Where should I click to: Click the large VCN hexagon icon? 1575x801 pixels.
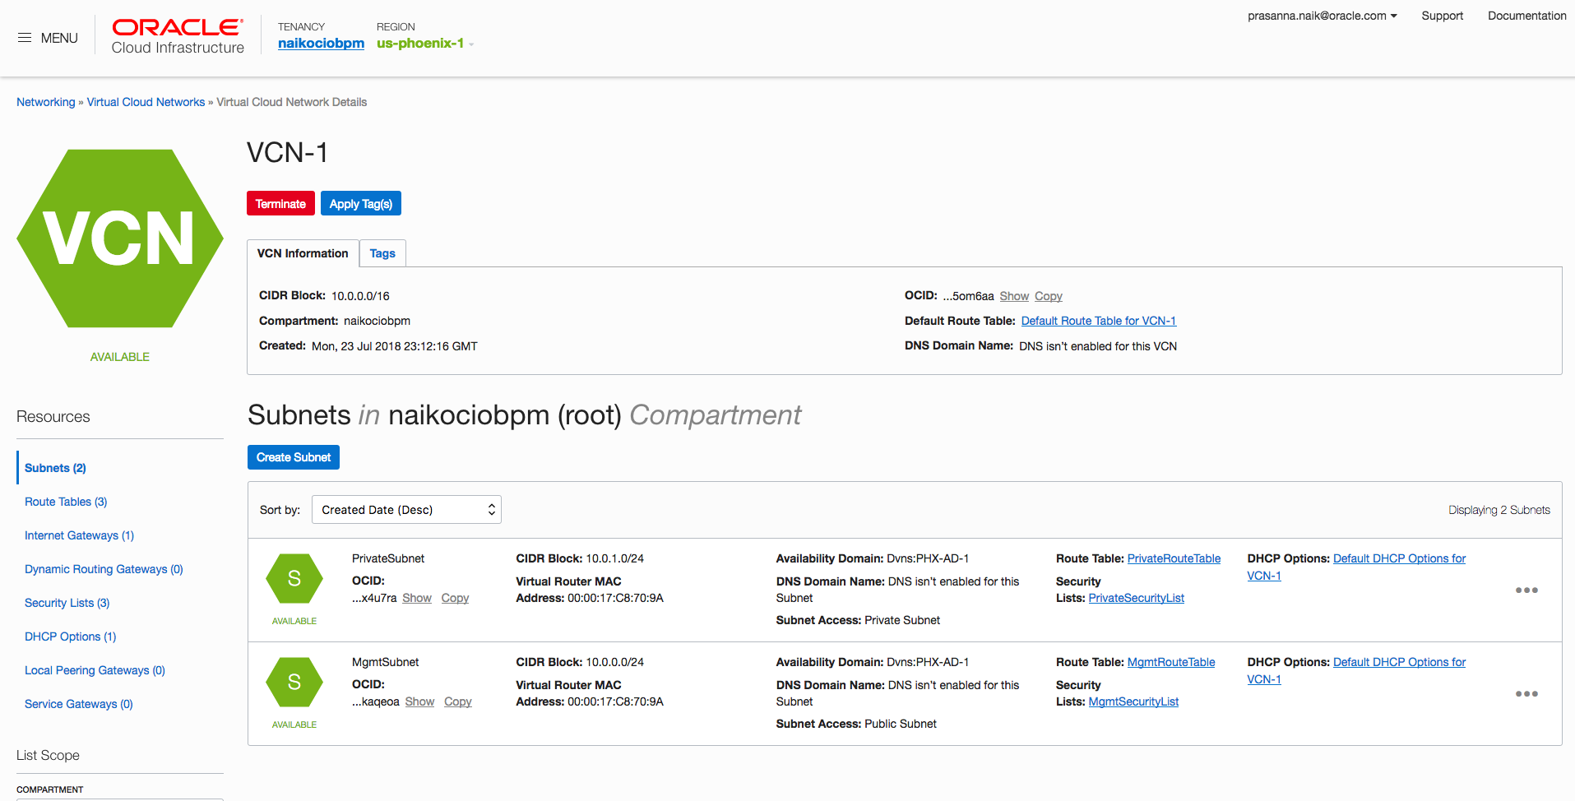pos(120,238)
